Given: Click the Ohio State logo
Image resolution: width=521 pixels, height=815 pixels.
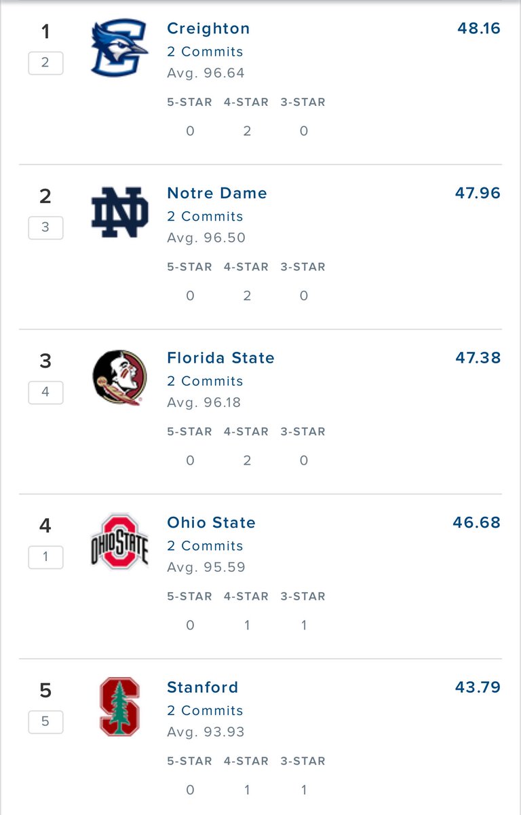Looking at the screenshot, I should pos(119,542).
